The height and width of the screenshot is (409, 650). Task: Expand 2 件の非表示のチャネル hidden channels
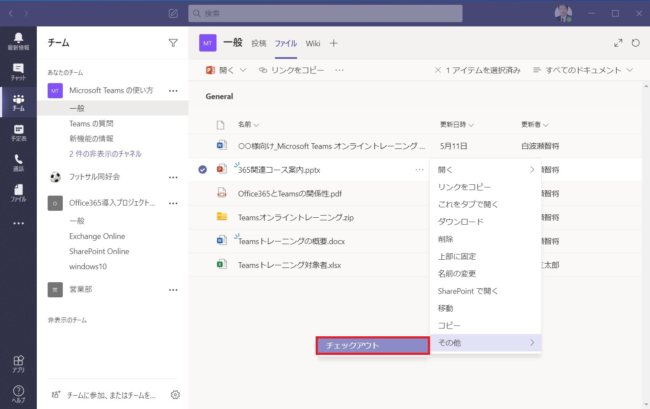pyautogui.click(x=105, y=154)
